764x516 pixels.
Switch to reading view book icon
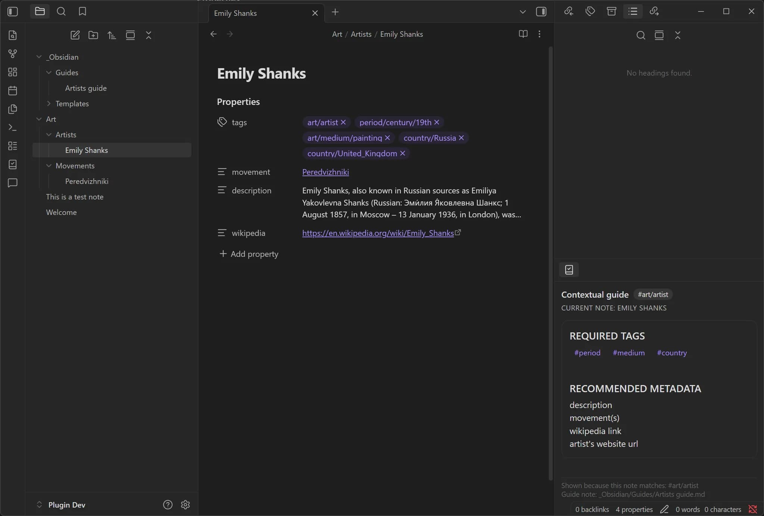tap(523, 34)
